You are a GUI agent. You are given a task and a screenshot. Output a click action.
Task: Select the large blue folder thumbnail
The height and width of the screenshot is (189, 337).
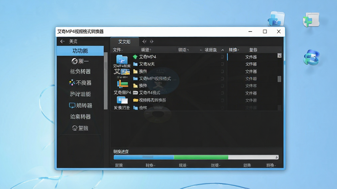point(122,59)
